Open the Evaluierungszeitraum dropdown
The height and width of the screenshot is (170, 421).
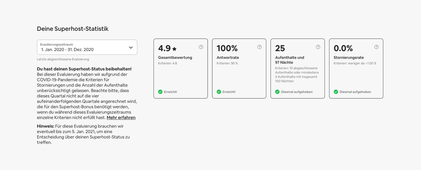click(87, 47)
